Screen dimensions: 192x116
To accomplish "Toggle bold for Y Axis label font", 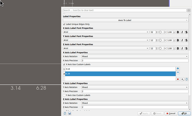I will tap(178, 40).
